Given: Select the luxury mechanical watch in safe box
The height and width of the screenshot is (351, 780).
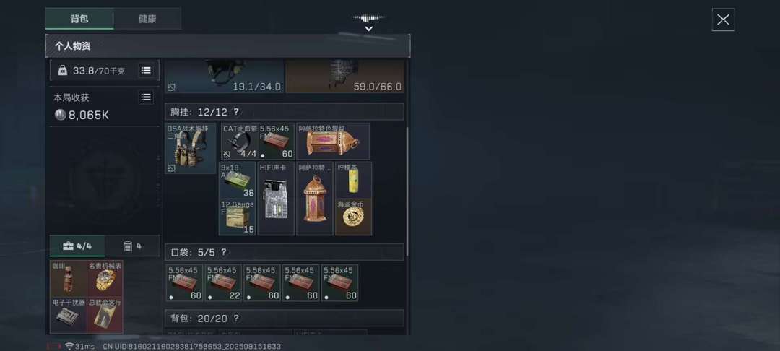Looking at the screenshot, I should (x=105, y=278).
